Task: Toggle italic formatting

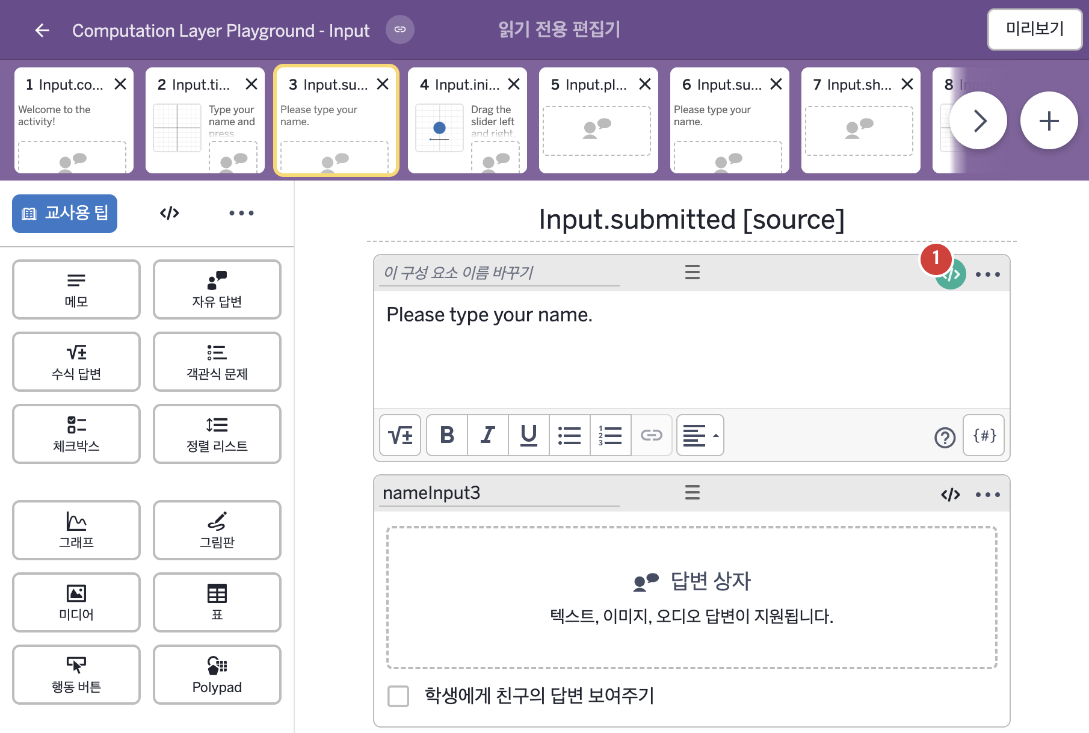Action: coord(488,435)
